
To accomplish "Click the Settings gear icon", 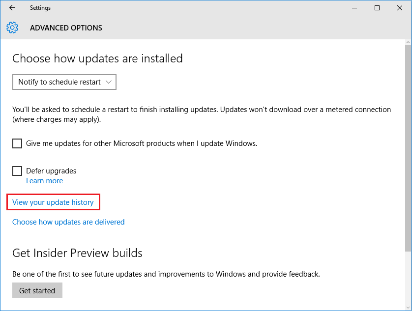I will (x=12, y=28).
